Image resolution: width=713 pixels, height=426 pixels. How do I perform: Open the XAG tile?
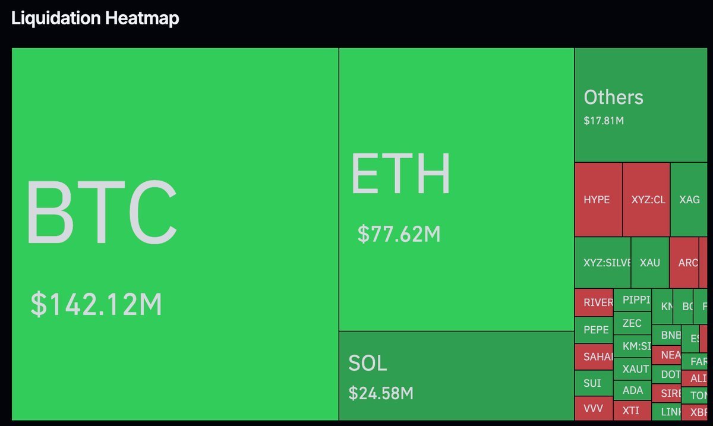click(x=689, y=200)
